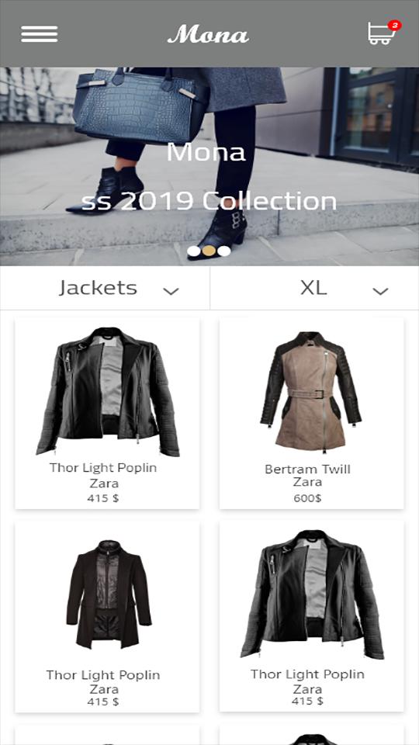Select the first carousel dot
419x745 pixels.
(x=193, y=251)
